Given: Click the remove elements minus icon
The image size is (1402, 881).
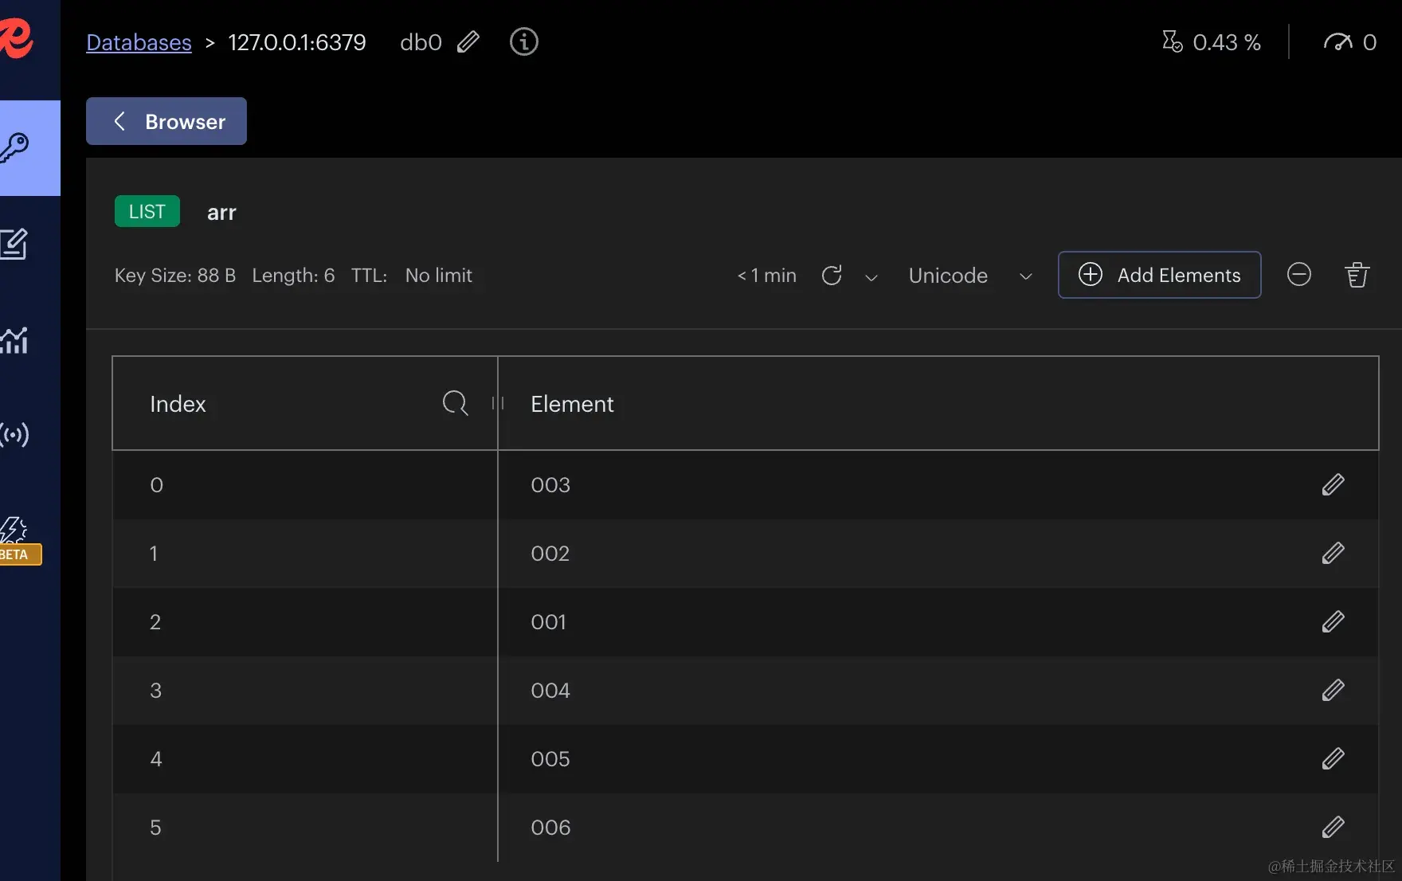Looking at the screenshot, I should pyautogui.click(x=1299, y=275).
